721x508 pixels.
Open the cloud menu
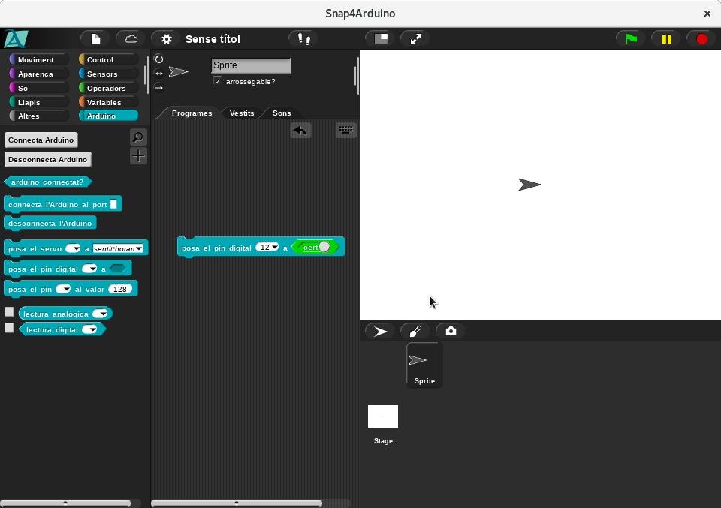(131, 39)
